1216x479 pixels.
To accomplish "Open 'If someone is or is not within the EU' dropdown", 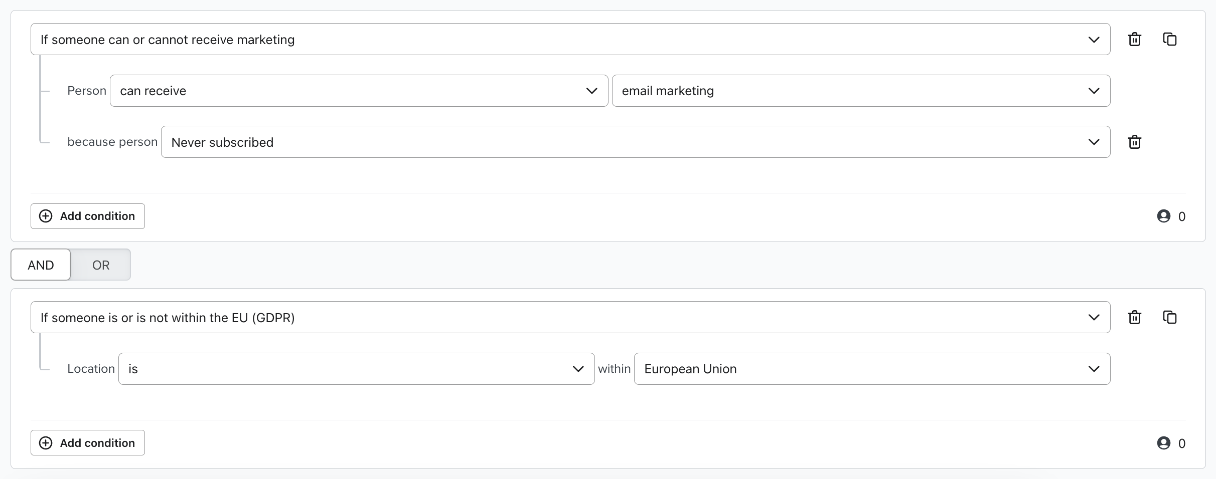I will coord(570,317).
